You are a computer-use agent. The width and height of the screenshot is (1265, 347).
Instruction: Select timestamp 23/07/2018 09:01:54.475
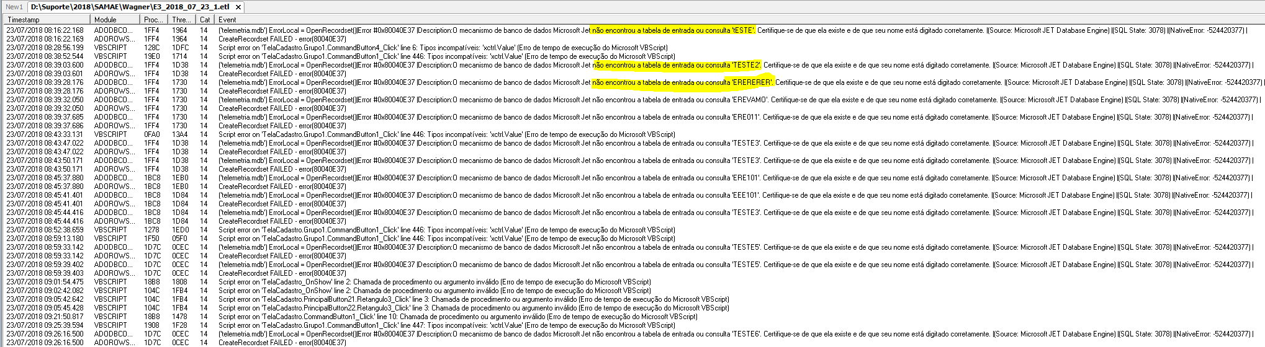pos(45,282)
